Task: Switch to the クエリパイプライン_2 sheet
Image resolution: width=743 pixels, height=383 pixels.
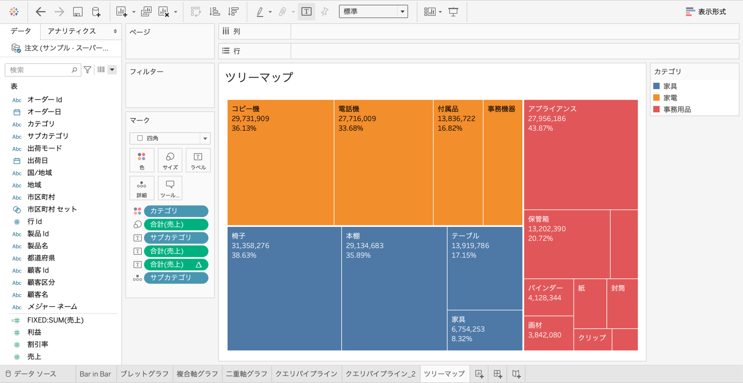Action: click(x=380, y=374)
